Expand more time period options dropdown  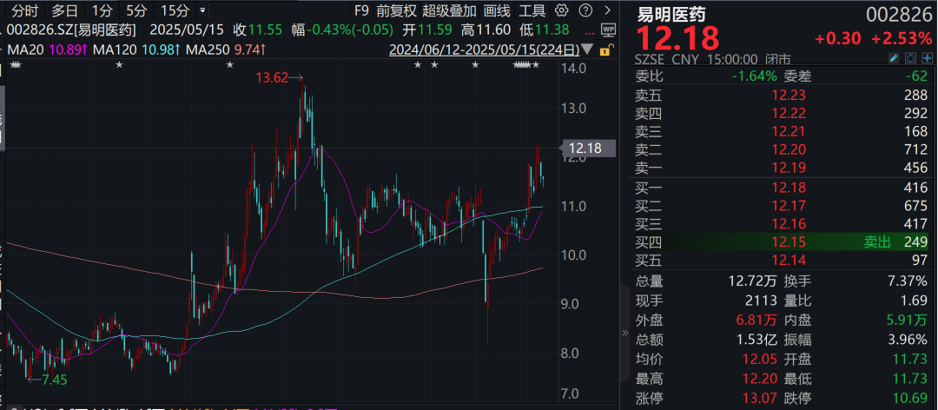coord(203,11)
